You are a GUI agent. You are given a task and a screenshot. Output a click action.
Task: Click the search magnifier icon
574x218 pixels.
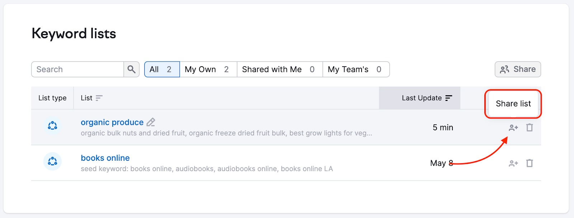[131, 69]
